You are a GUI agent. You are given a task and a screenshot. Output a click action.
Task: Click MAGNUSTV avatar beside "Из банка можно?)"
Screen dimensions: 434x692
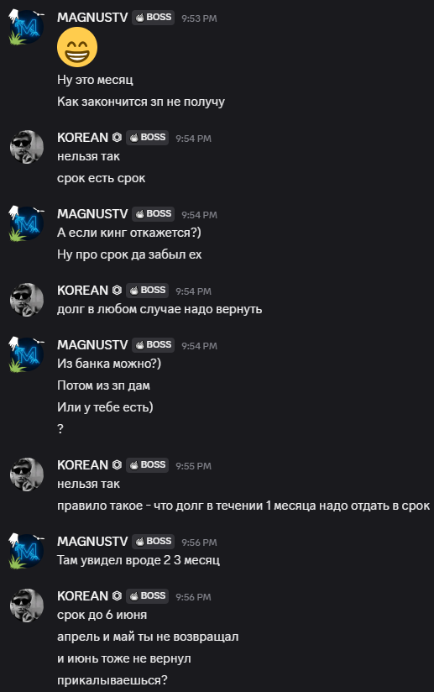click(27, 355)
